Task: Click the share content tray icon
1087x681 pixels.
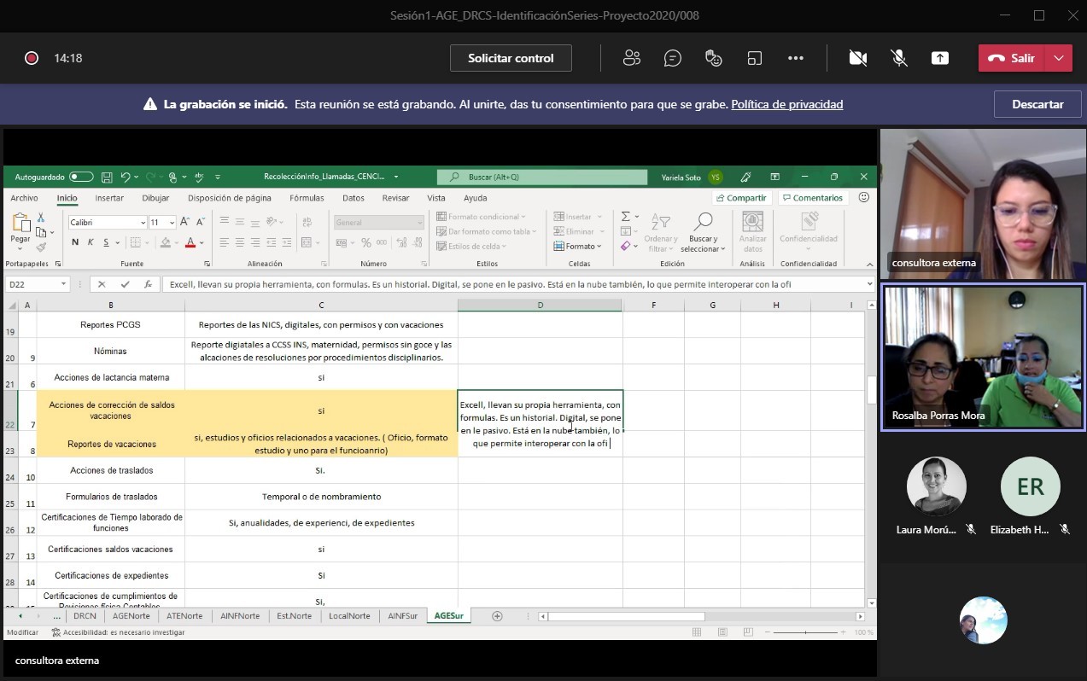Action: tap(939, 58)
